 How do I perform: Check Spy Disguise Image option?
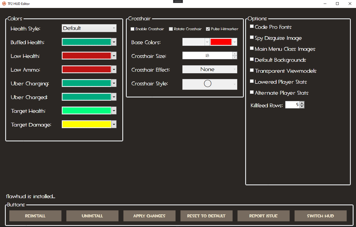coord(252,37)
